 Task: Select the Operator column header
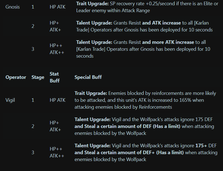click(16, 77)
